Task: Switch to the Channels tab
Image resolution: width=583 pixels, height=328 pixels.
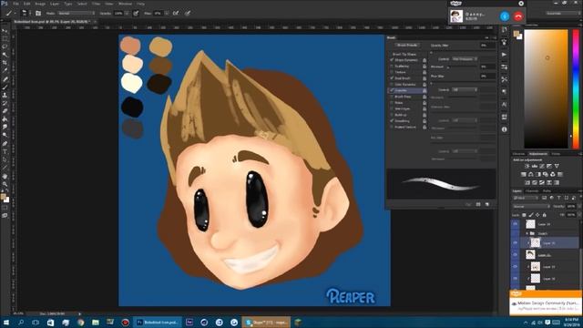Action: (532, 191)
